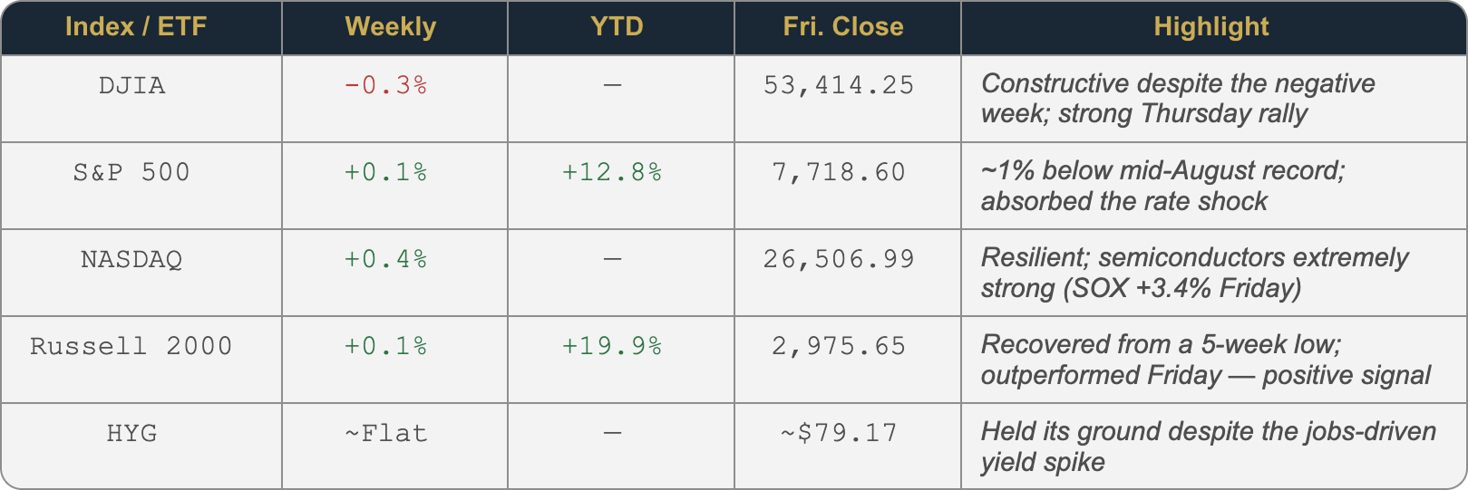Click the 7,718.60 closing value
The height and width of the screenshot is (490, 1468).
click(x=839, y=172)
